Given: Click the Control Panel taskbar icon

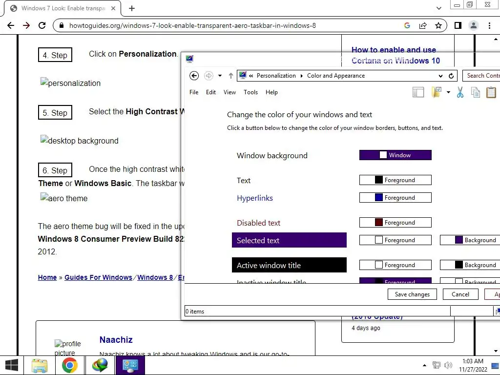Looking at the screenshot, I should [x=130, y=365].
